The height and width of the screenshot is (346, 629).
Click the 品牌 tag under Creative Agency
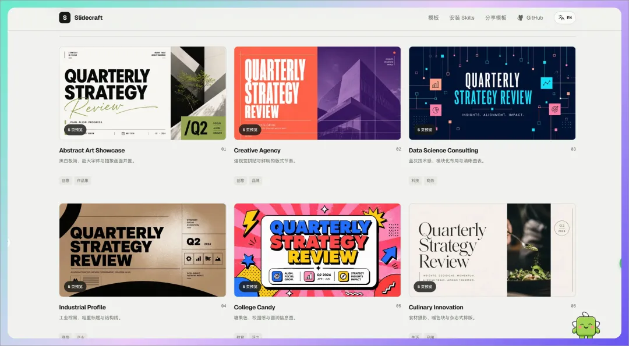click(x=256, y=181)
